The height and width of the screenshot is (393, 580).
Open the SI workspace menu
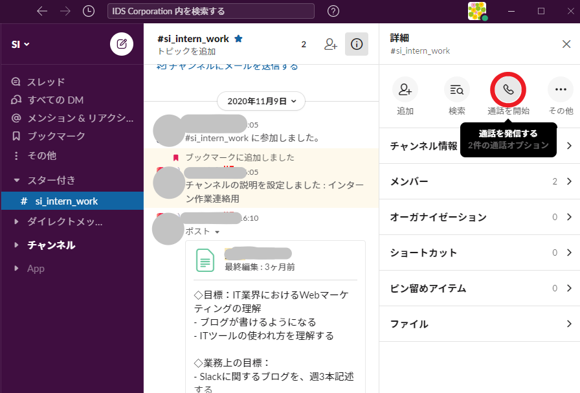click(x=19, y=44)
